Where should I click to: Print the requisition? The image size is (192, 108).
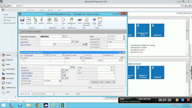(x=80, y=21)
